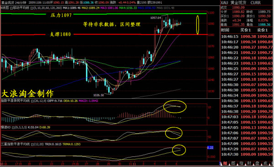Select the 1026.50 low price label
This screenshot has height=167, width=274.
(98, 95)
